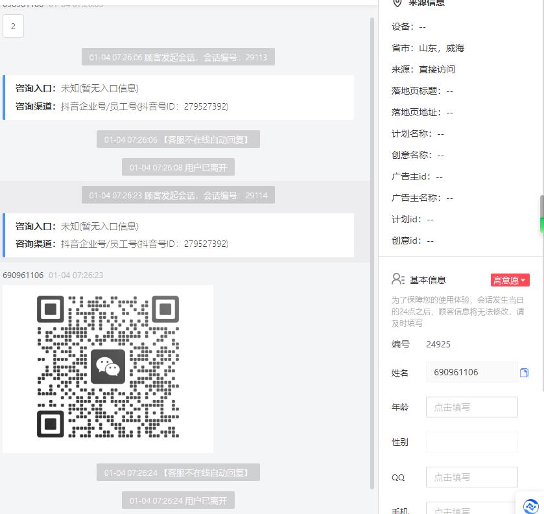
Task: Open the 高意愿 intent dropdown
Action: tap(510, 280)
